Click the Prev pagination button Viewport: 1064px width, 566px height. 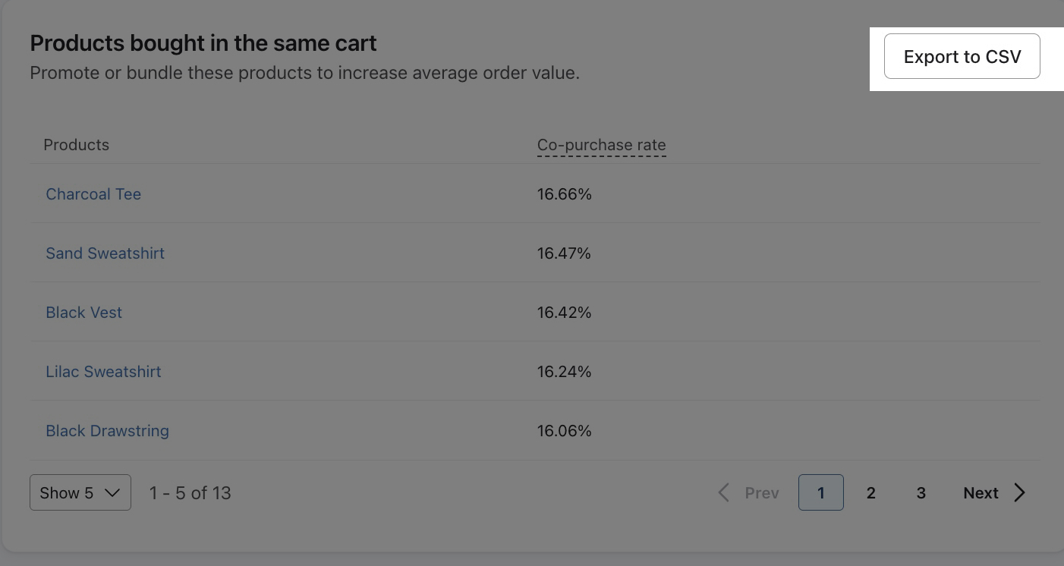(x=761, y=493)
